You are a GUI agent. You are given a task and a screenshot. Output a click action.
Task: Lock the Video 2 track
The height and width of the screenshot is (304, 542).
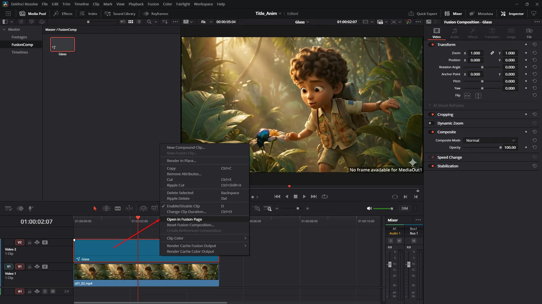[29, 242]
